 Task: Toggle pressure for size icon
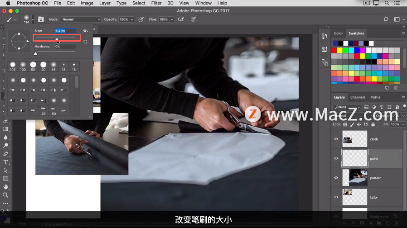(193, 19)
